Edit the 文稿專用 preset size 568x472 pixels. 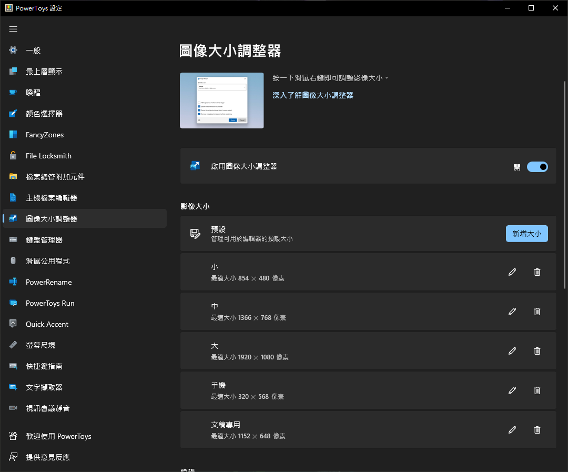(x=512, y=430)
